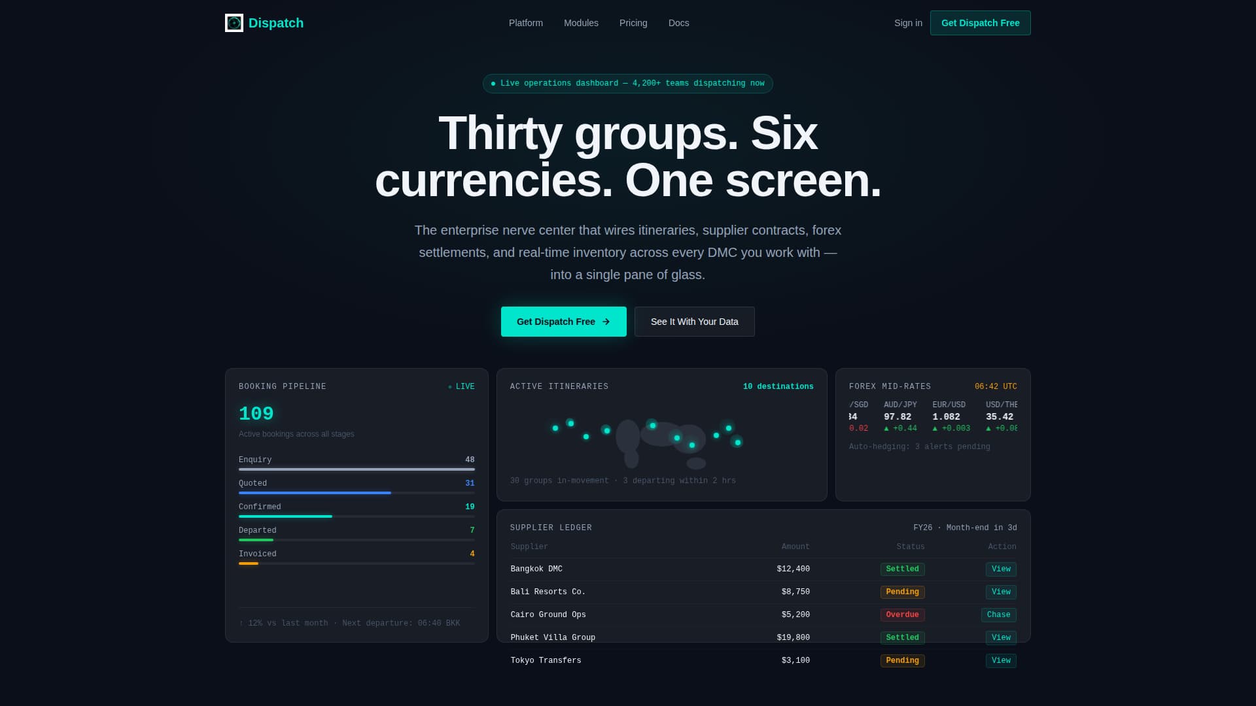The height and width of the screenshot is (706, 1256).
Task: Click the $8,750 amount
Action: coord(795,592)
